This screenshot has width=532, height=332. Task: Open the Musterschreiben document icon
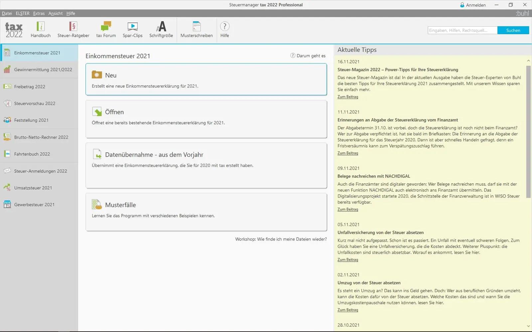(x=197, y=27)
